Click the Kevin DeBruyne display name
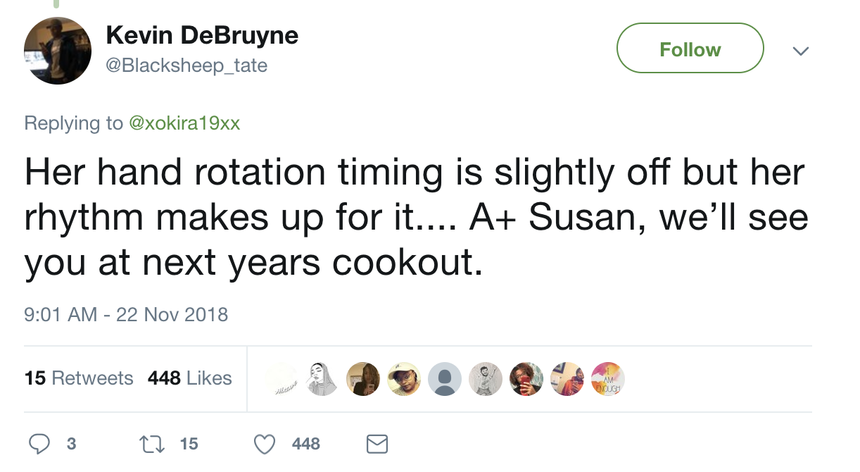This screenshot has height=472, width=860. pyautogui.click(x=202, y=36)
